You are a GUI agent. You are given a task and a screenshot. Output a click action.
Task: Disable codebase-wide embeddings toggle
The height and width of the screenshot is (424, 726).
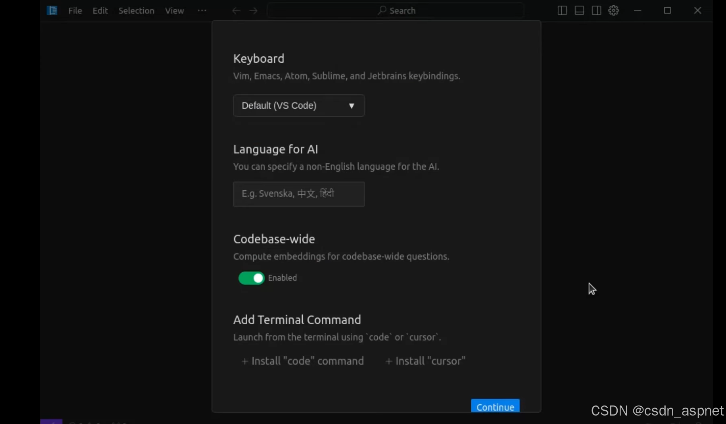[251, 278]
